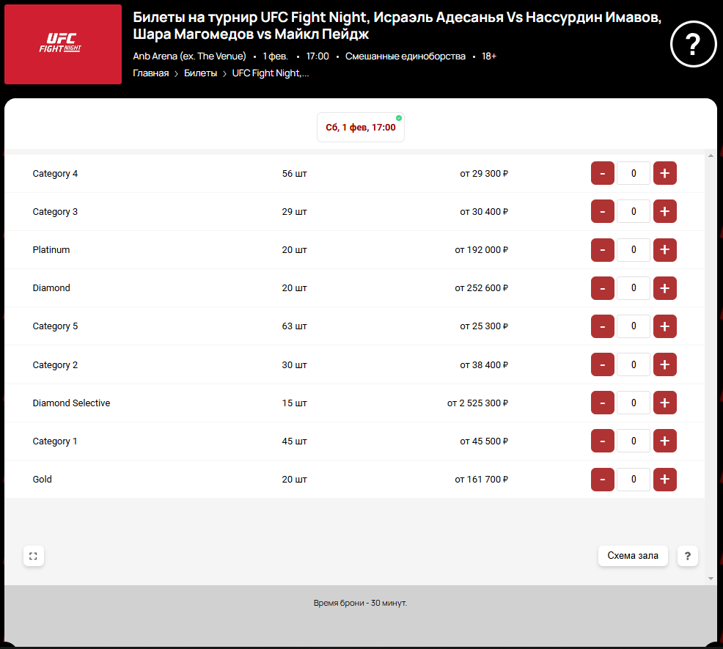Viewport: 723px width, 649px height.
Task: Focus the Category 5 quantity box
Action: click(x=634, y=326)
